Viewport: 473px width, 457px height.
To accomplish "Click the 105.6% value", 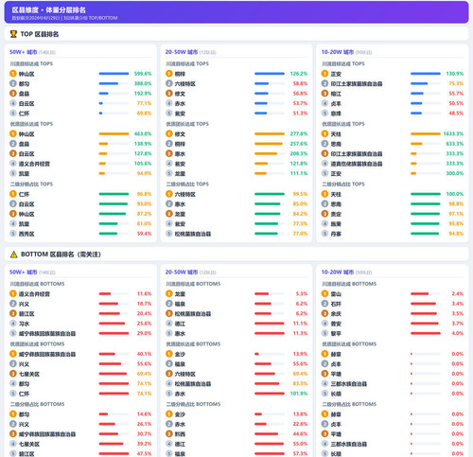I will (143, 164).
